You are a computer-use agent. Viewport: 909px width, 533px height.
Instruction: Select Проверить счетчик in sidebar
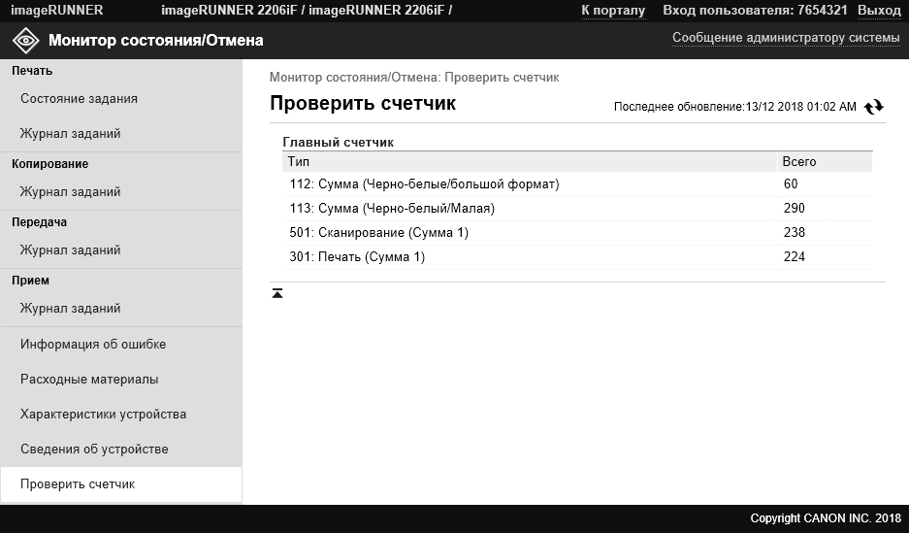point(77,484)
